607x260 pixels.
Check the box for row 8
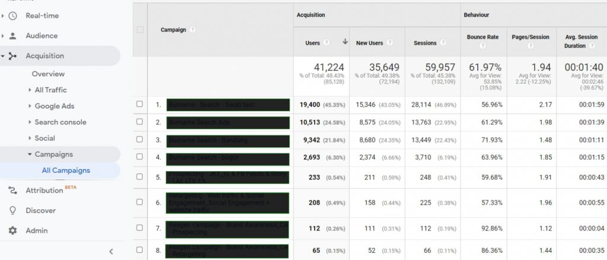click(140, 250)
